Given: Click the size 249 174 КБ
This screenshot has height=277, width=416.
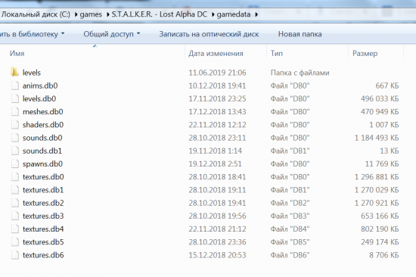Looking at the screenshot, I should [x=380, y=241].
